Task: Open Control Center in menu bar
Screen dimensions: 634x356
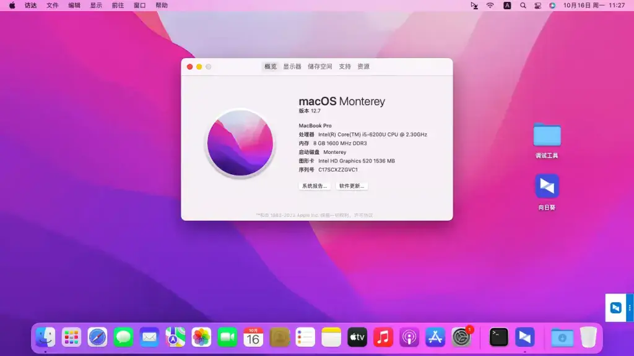Action: tap(538, 5)
